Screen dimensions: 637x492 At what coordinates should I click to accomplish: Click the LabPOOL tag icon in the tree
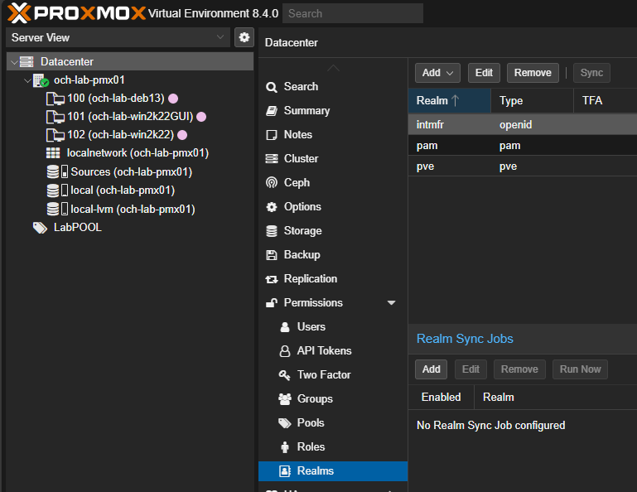[40, 228]
